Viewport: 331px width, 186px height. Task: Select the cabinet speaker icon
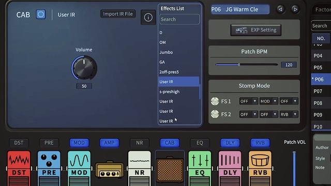(x=170, y=169)
